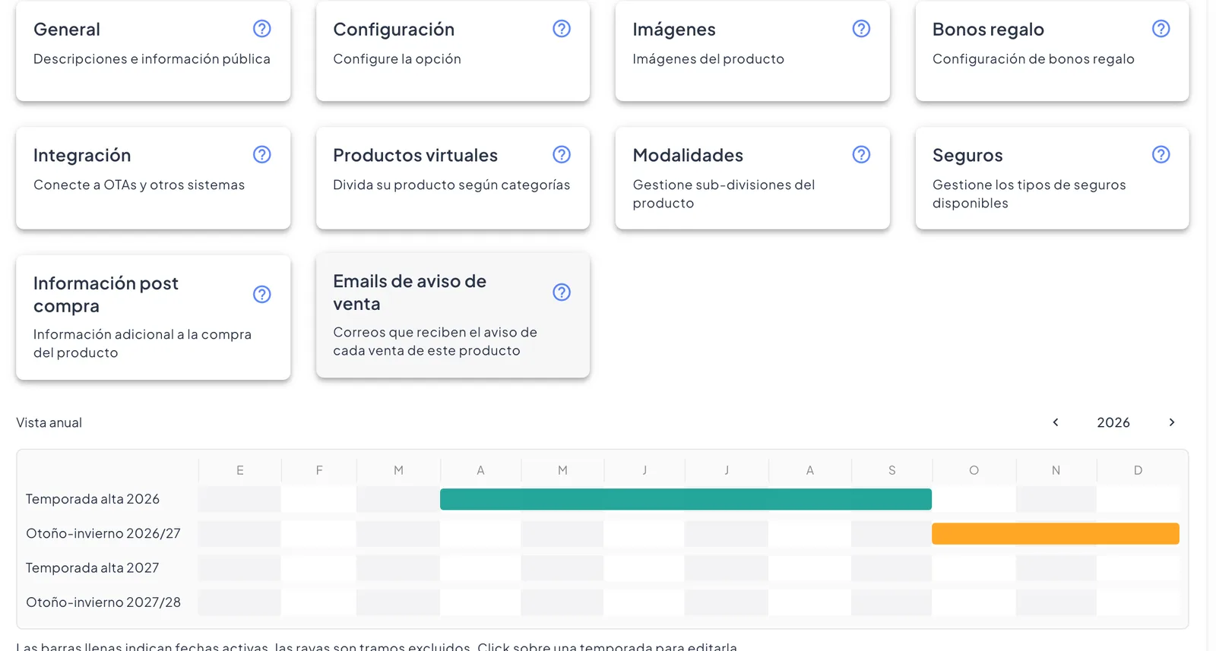Open help icon on Modalidades card
1216x651 pixels.
pos(861,155)
